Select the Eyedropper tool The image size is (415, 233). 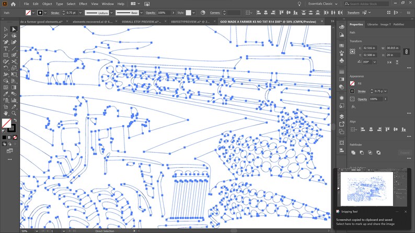(6, 94)
